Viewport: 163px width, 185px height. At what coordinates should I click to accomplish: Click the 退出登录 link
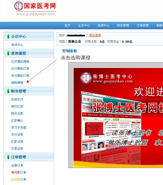pyautogui.click(x=95, y=35)
